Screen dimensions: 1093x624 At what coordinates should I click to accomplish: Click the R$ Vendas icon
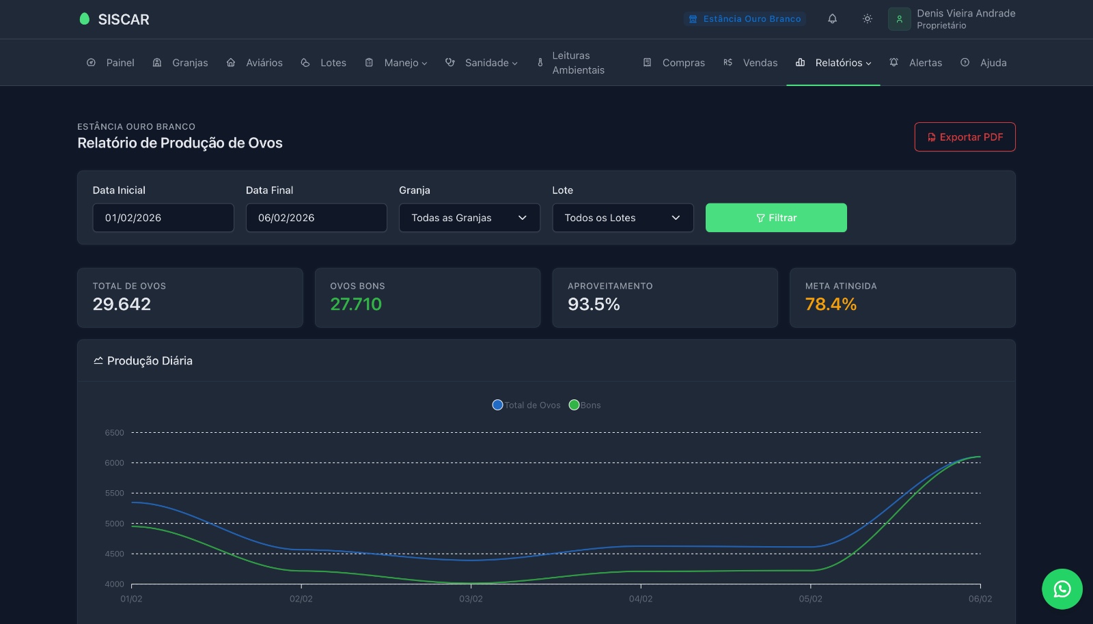[727, 62]
